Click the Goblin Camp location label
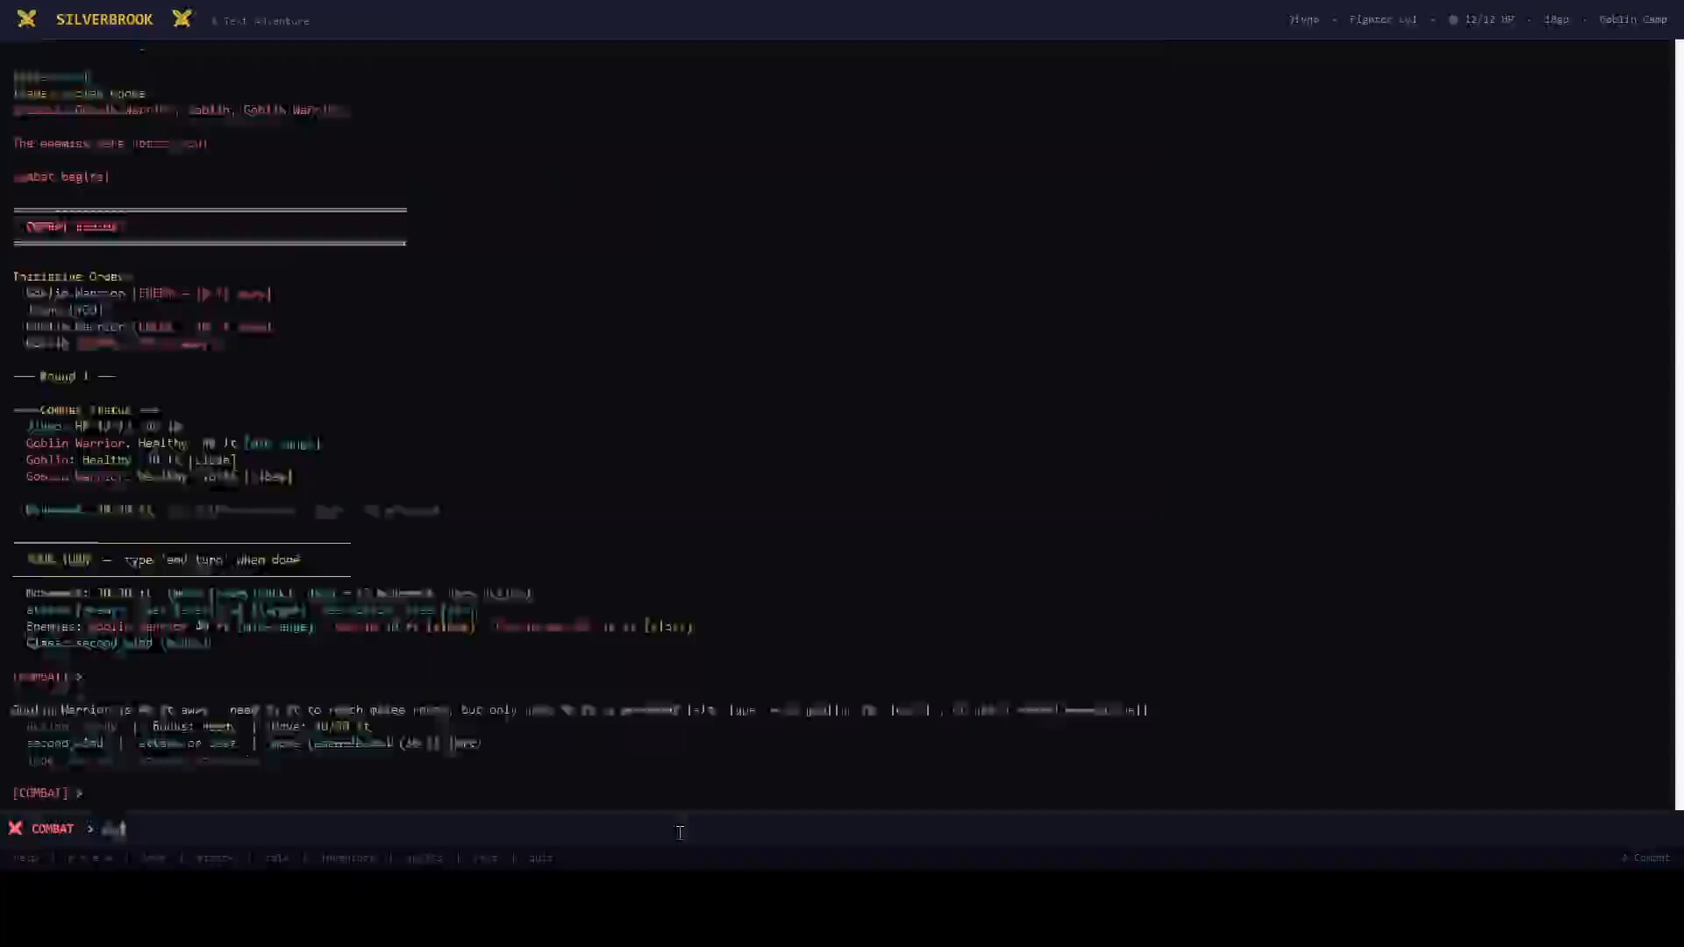Screen dimensions: 1684x947 [1632, 19]
